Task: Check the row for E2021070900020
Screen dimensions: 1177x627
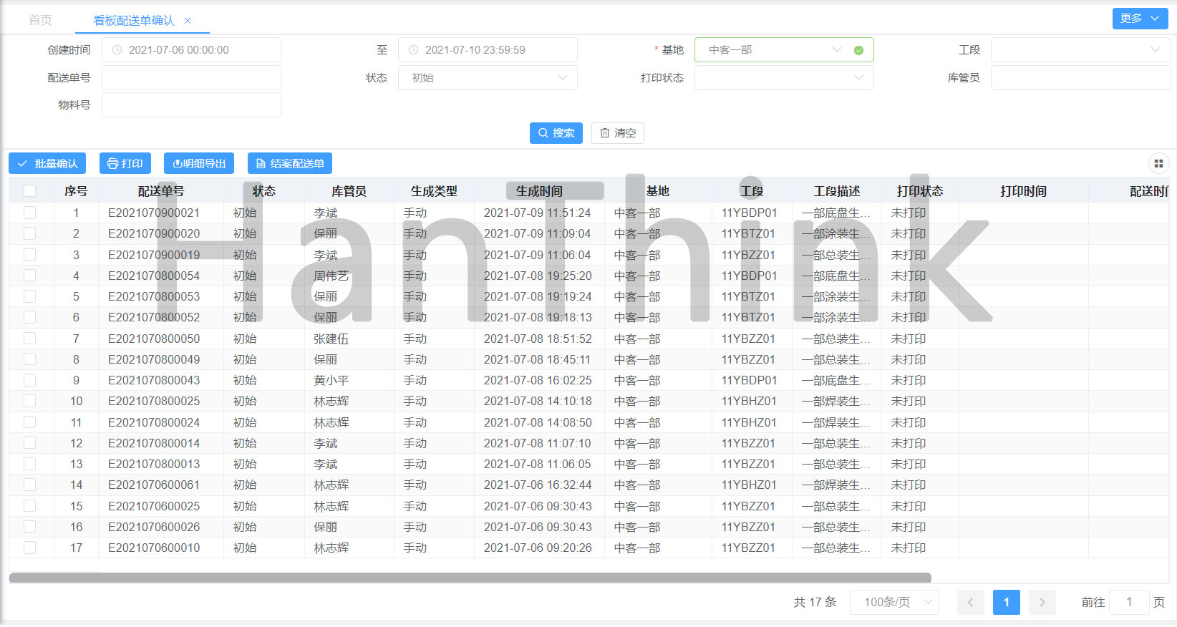Action: pyautogui.click(x=29, y=233)
